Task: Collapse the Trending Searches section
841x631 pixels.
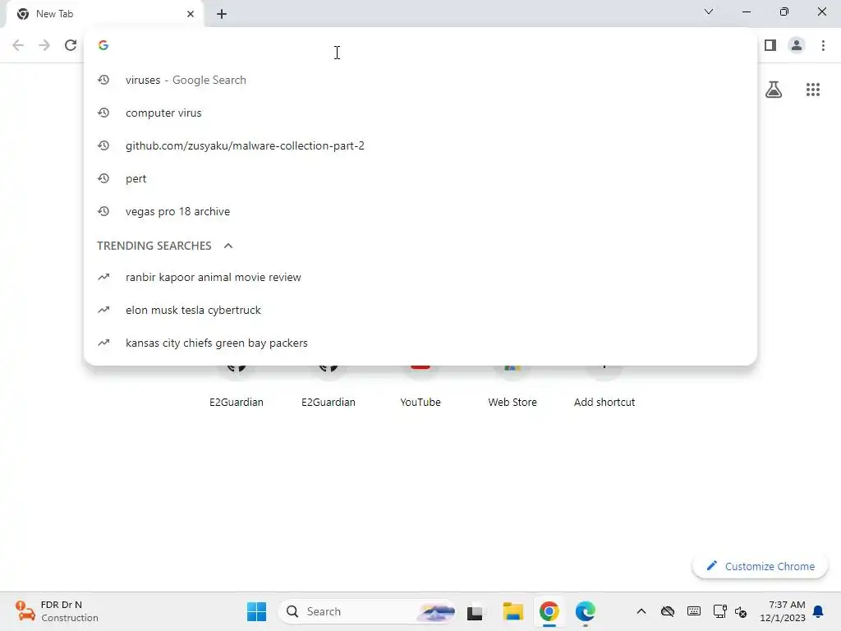Action: click(228, 246)
